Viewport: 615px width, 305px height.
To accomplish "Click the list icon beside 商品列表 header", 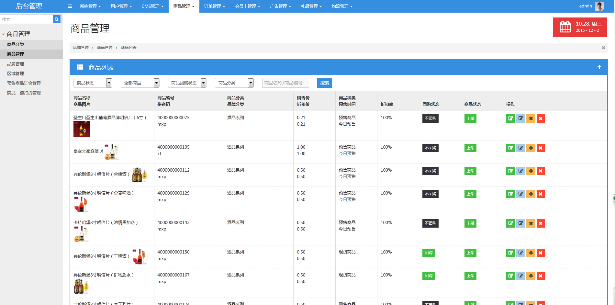I will 80,67.
